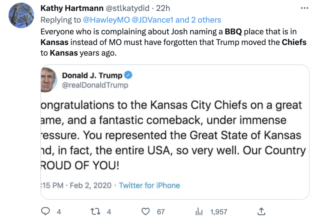View analytics via the bar chart icon
The height and width of the screenshot is (222, 317).
click(x=199, y=212)
